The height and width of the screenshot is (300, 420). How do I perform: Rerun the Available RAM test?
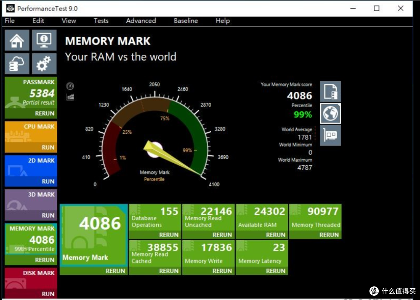(x=276, y=235)
